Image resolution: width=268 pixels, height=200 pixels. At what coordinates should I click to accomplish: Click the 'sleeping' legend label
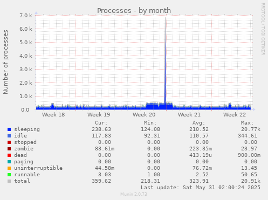(27, 129)
